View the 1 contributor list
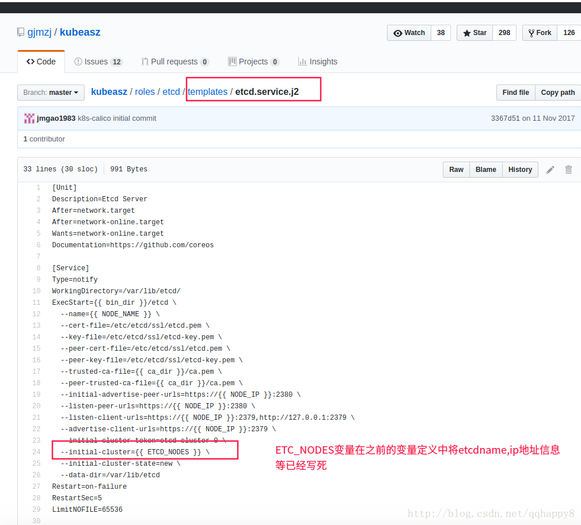The height and width of the screenshot is (525, 581). [44, 139]
